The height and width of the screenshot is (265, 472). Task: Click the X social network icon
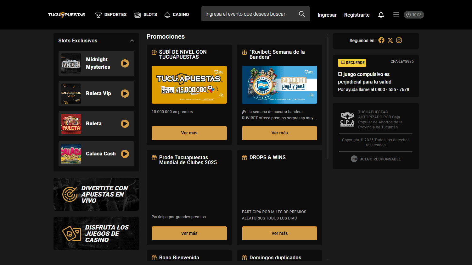390,40
